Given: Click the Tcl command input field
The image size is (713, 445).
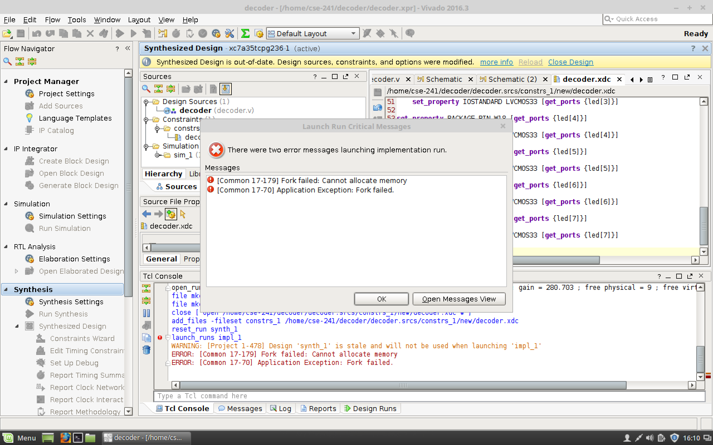Looking at the screenshot, I should [x=428, y=396].
